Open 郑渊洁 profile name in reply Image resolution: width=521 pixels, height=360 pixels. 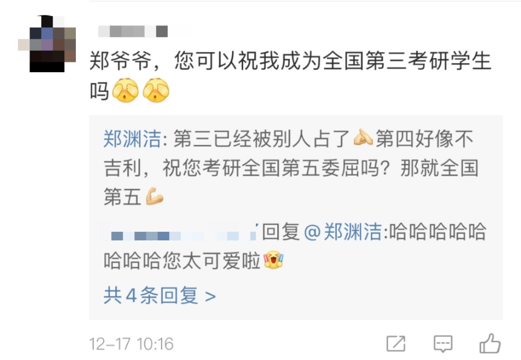point(132,139)
